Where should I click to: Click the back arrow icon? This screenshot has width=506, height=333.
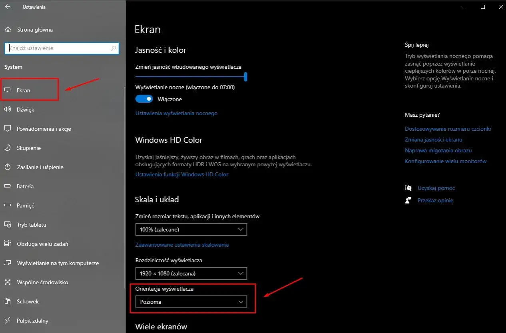tap(7, 7)
